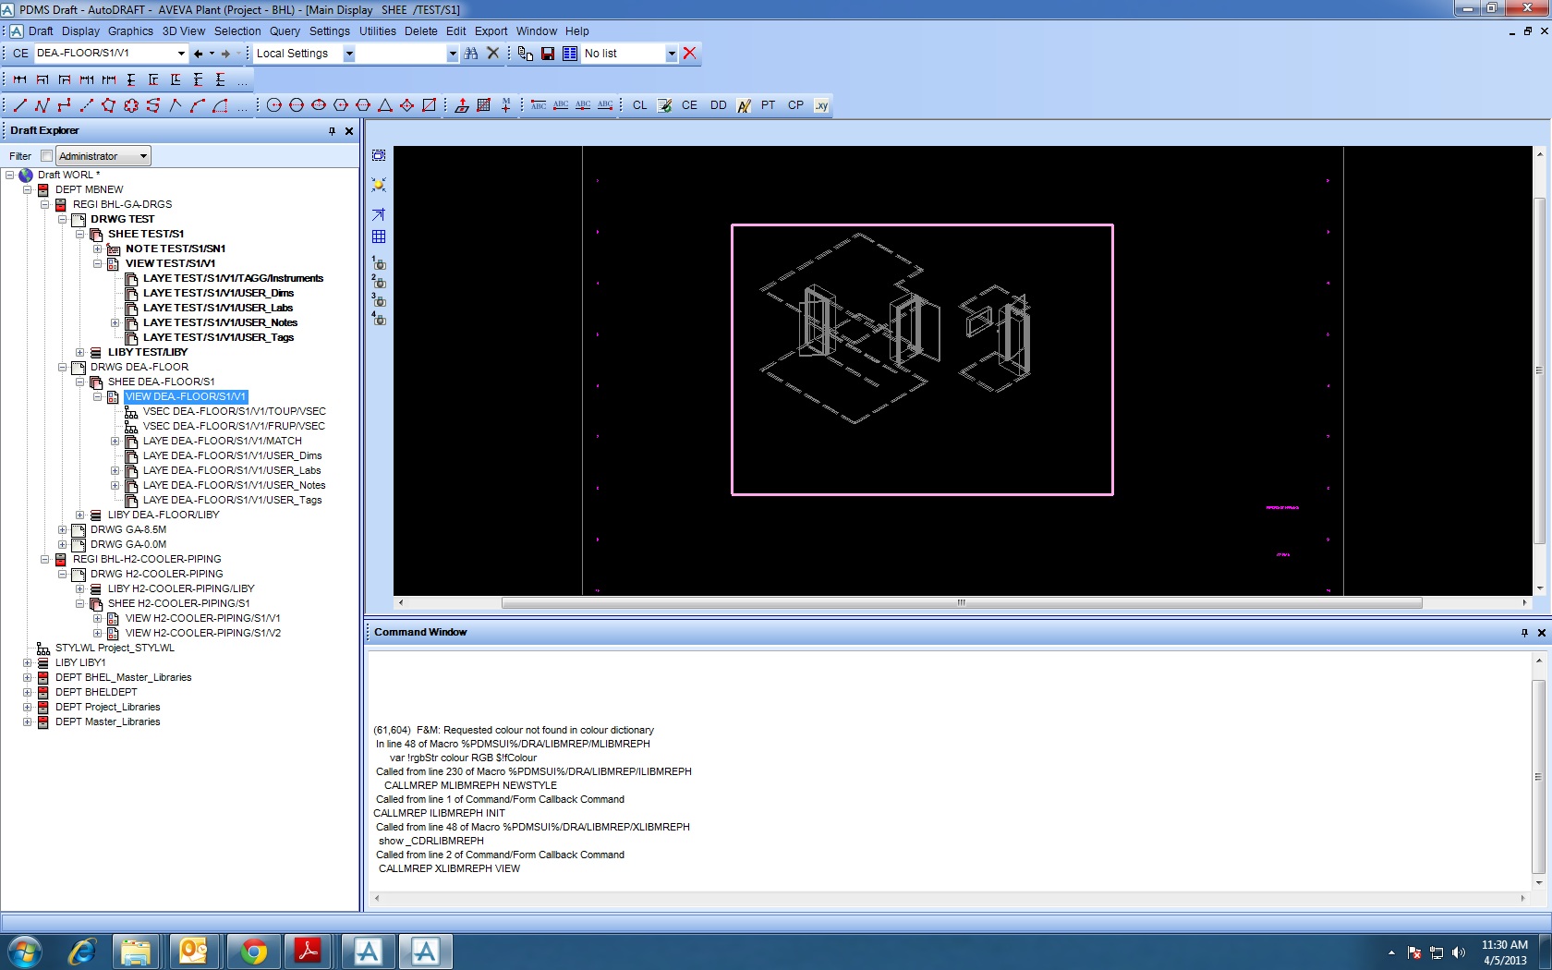Click the copy elements icon beside save

click(x=526, y=54)
